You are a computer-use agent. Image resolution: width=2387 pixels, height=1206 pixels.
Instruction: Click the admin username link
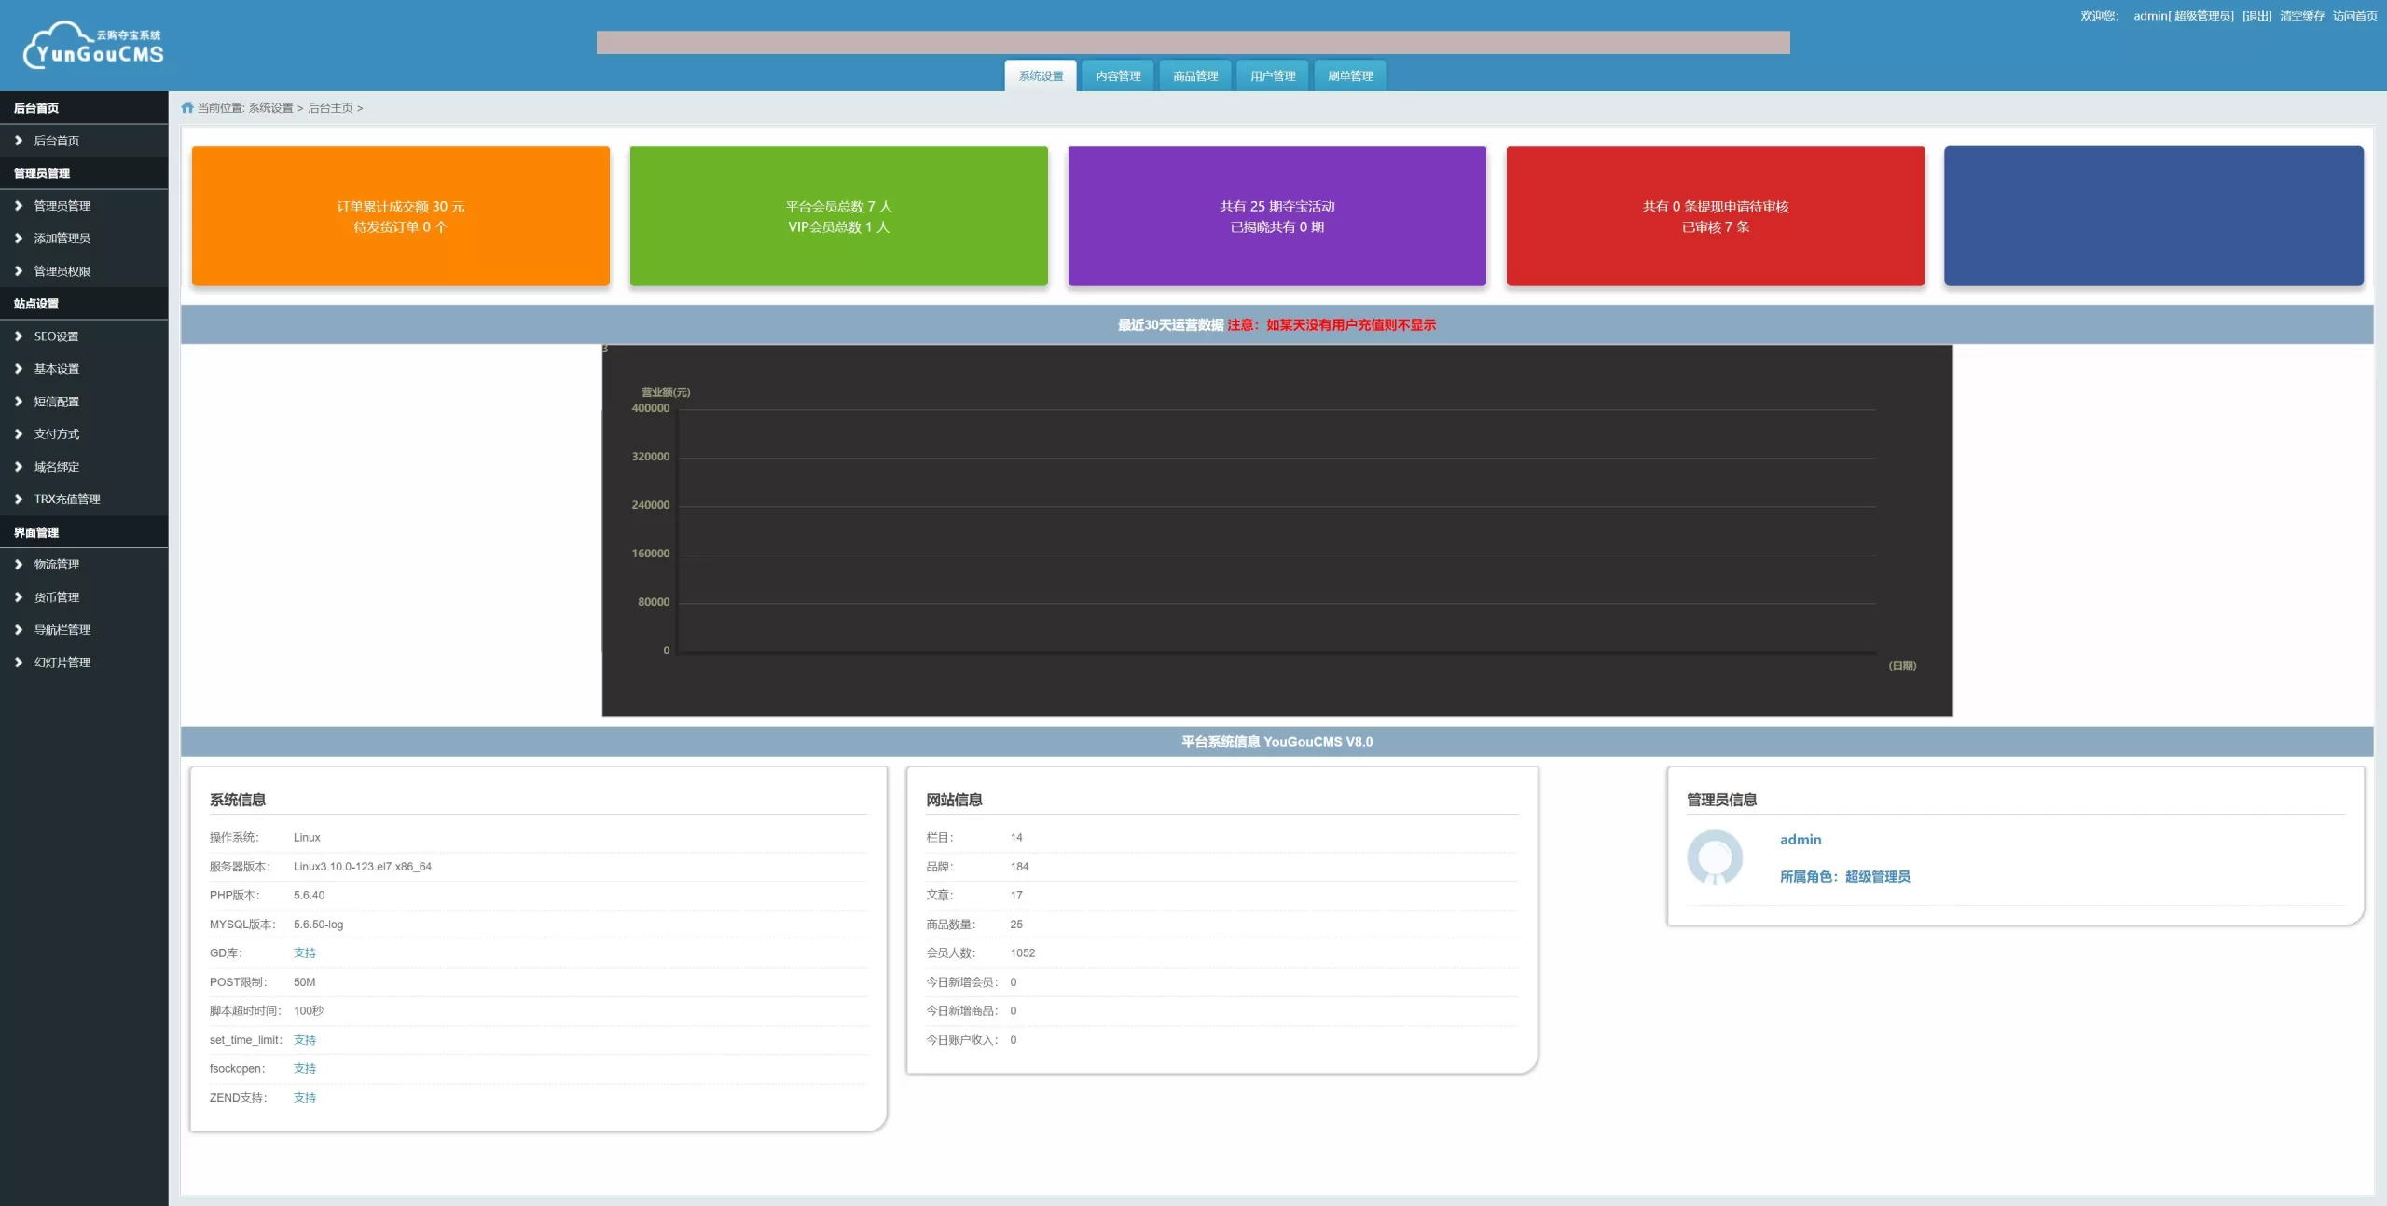(x=1800, y=840)
